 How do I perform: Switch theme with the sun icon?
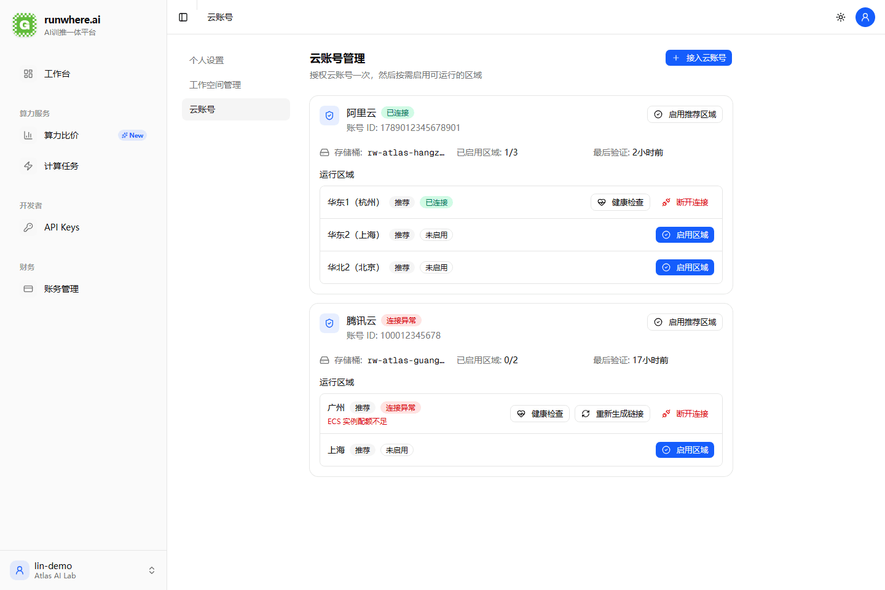coord(841,17)
